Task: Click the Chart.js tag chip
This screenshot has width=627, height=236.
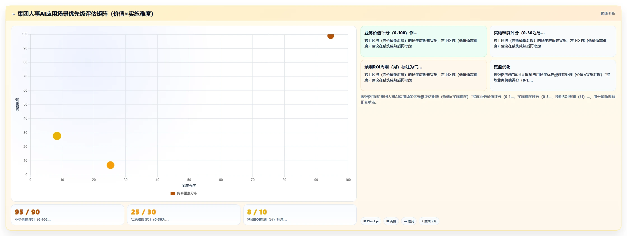Action: [371, 221]
